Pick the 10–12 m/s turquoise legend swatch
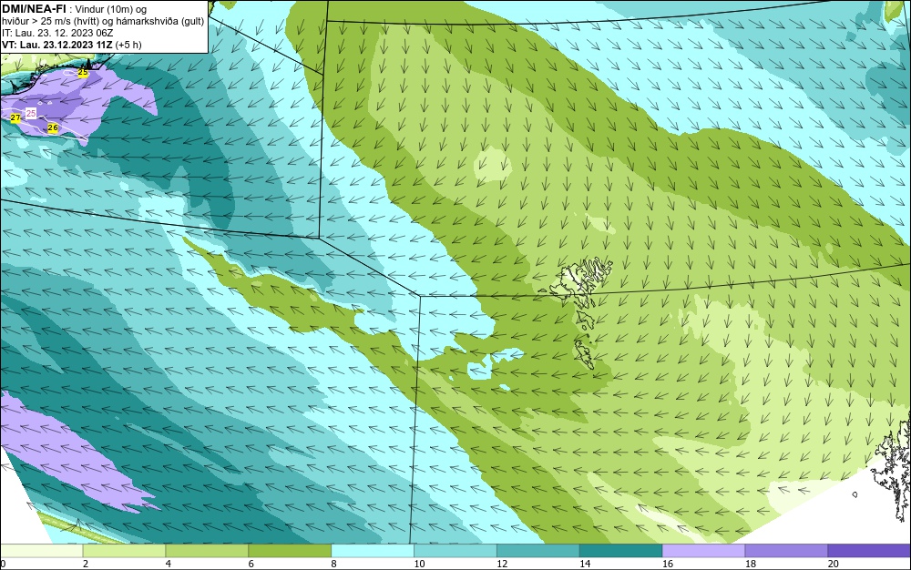This screenshot has width=911, height=570. 455,550
